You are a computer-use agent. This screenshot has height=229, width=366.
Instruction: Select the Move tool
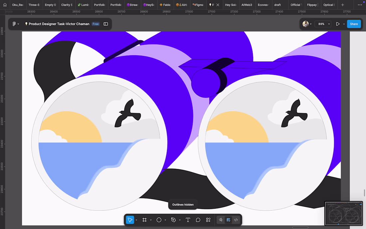coord(130,220)
